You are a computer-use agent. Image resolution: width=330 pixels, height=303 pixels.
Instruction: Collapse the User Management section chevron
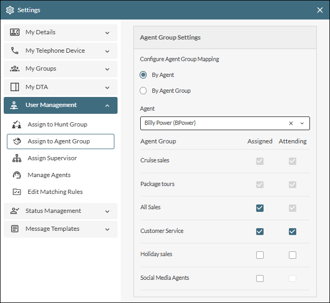tap(107, 105)
